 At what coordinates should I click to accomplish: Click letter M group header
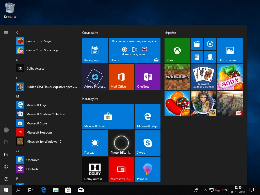(18, 96)
